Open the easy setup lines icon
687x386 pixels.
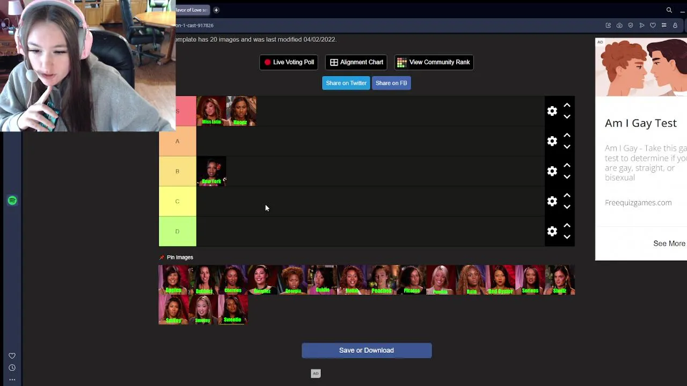point(664,25)
